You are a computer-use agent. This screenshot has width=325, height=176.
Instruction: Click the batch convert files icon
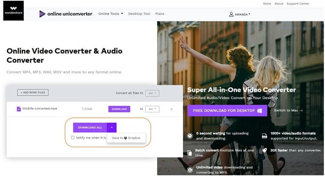point(189,153)
